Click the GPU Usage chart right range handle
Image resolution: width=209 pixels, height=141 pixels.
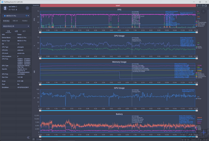197,111
